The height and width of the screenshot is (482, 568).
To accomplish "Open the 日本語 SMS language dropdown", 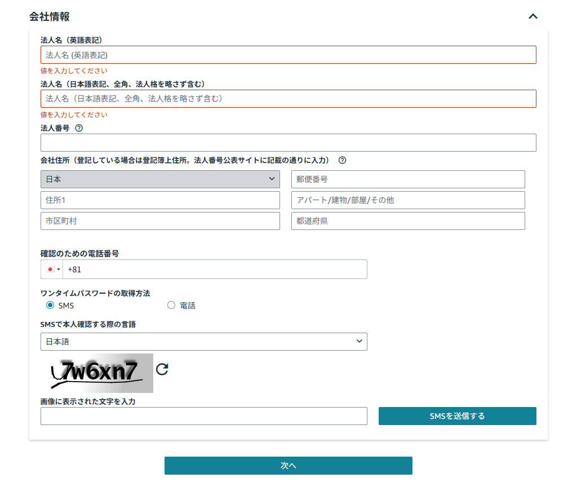I will (x=203, y=342).
